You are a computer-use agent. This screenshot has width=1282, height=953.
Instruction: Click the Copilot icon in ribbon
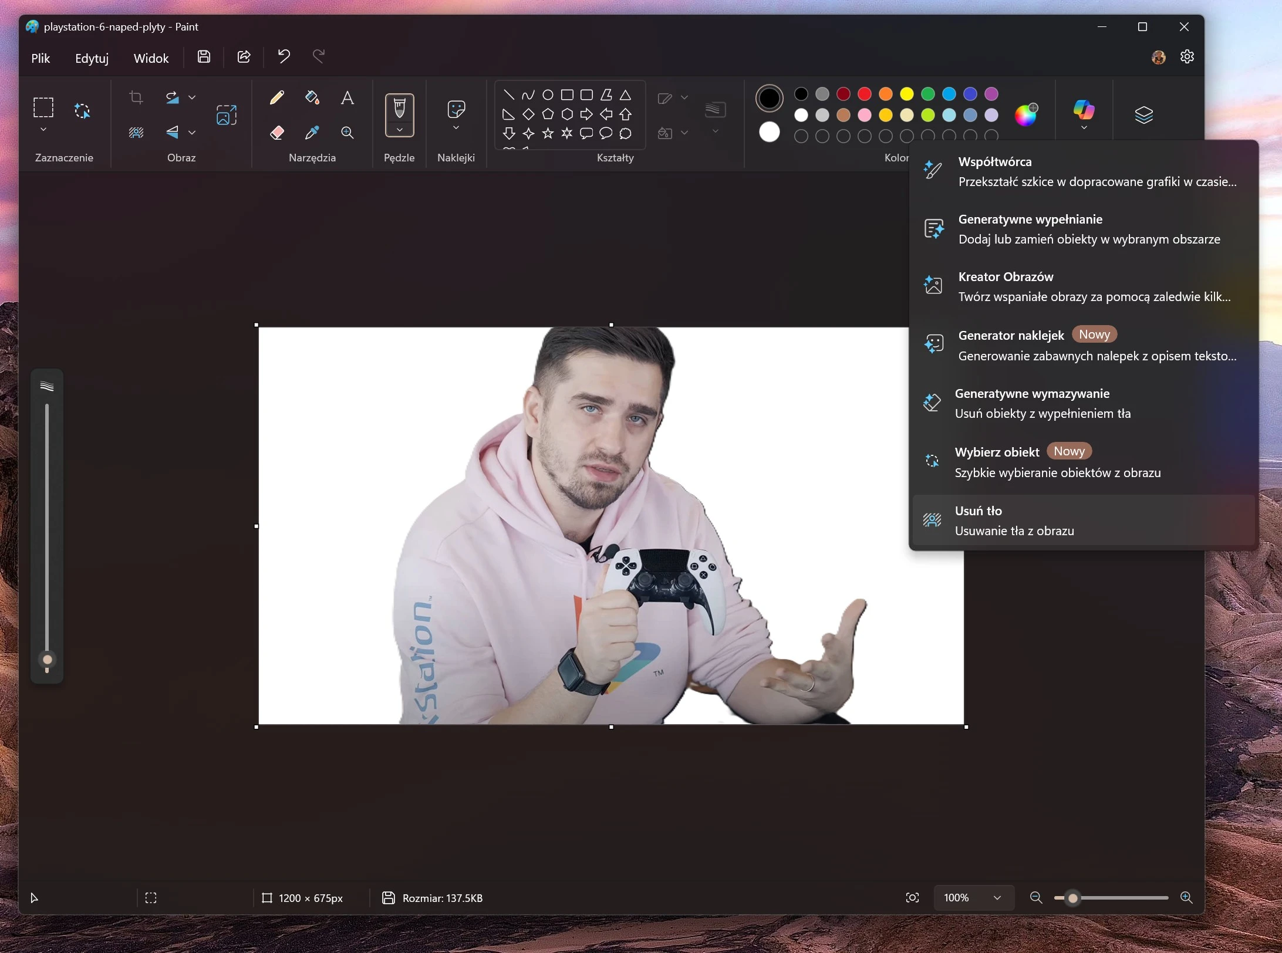pos(1084,110)
